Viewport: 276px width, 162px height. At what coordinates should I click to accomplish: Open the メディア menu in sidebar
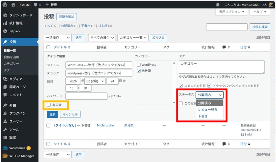coord(16,79)
